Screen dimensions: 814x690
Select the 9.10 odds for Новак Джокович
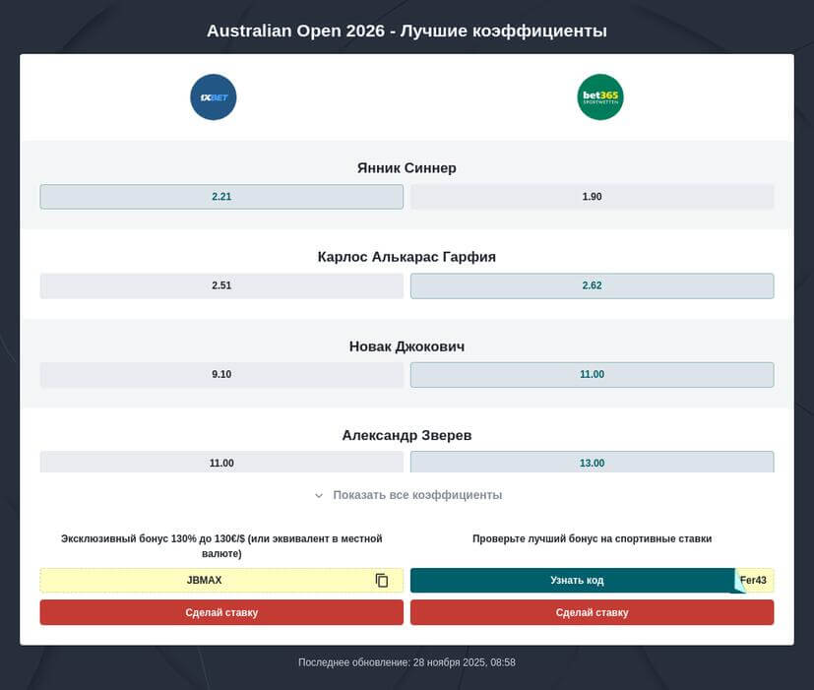pyautogui.click(x=220, y=374)
